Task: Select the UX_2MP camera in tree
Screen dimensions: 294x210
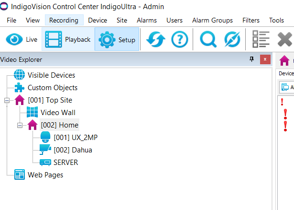Action: pos(76,138)
